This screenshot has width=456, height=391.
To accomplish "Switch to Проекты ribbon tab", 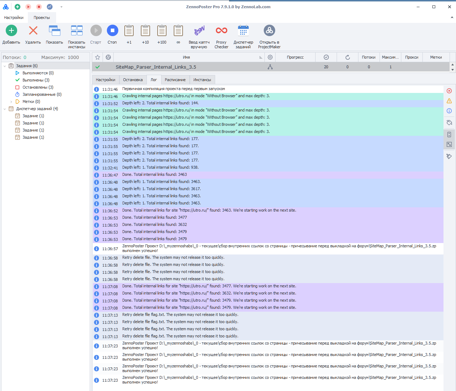I will click(x=42, y=18).
